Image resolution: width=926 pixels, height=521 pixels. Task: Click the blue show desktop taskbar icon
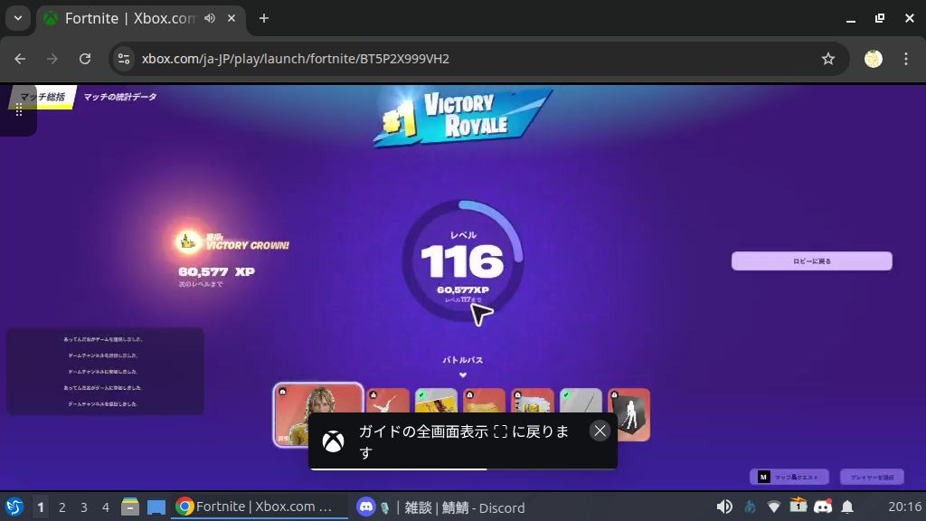coord(156,507)
